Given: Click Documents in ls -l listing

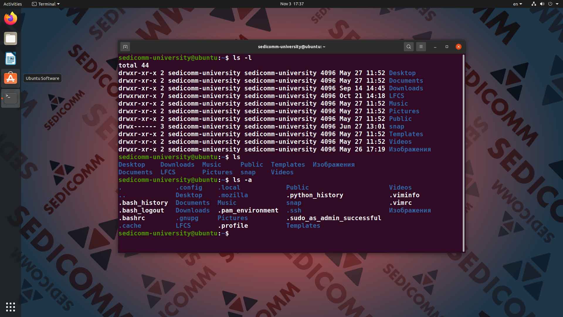Looking at the screenshot, I should [406, 81].
